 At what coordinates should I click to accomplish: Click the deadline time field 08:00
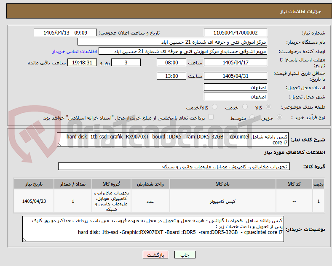point(171,62)
